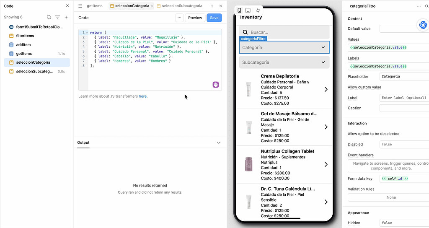Add a new query with plus icon
This screenshot has width=429, height=228.
tap(66, 17)
